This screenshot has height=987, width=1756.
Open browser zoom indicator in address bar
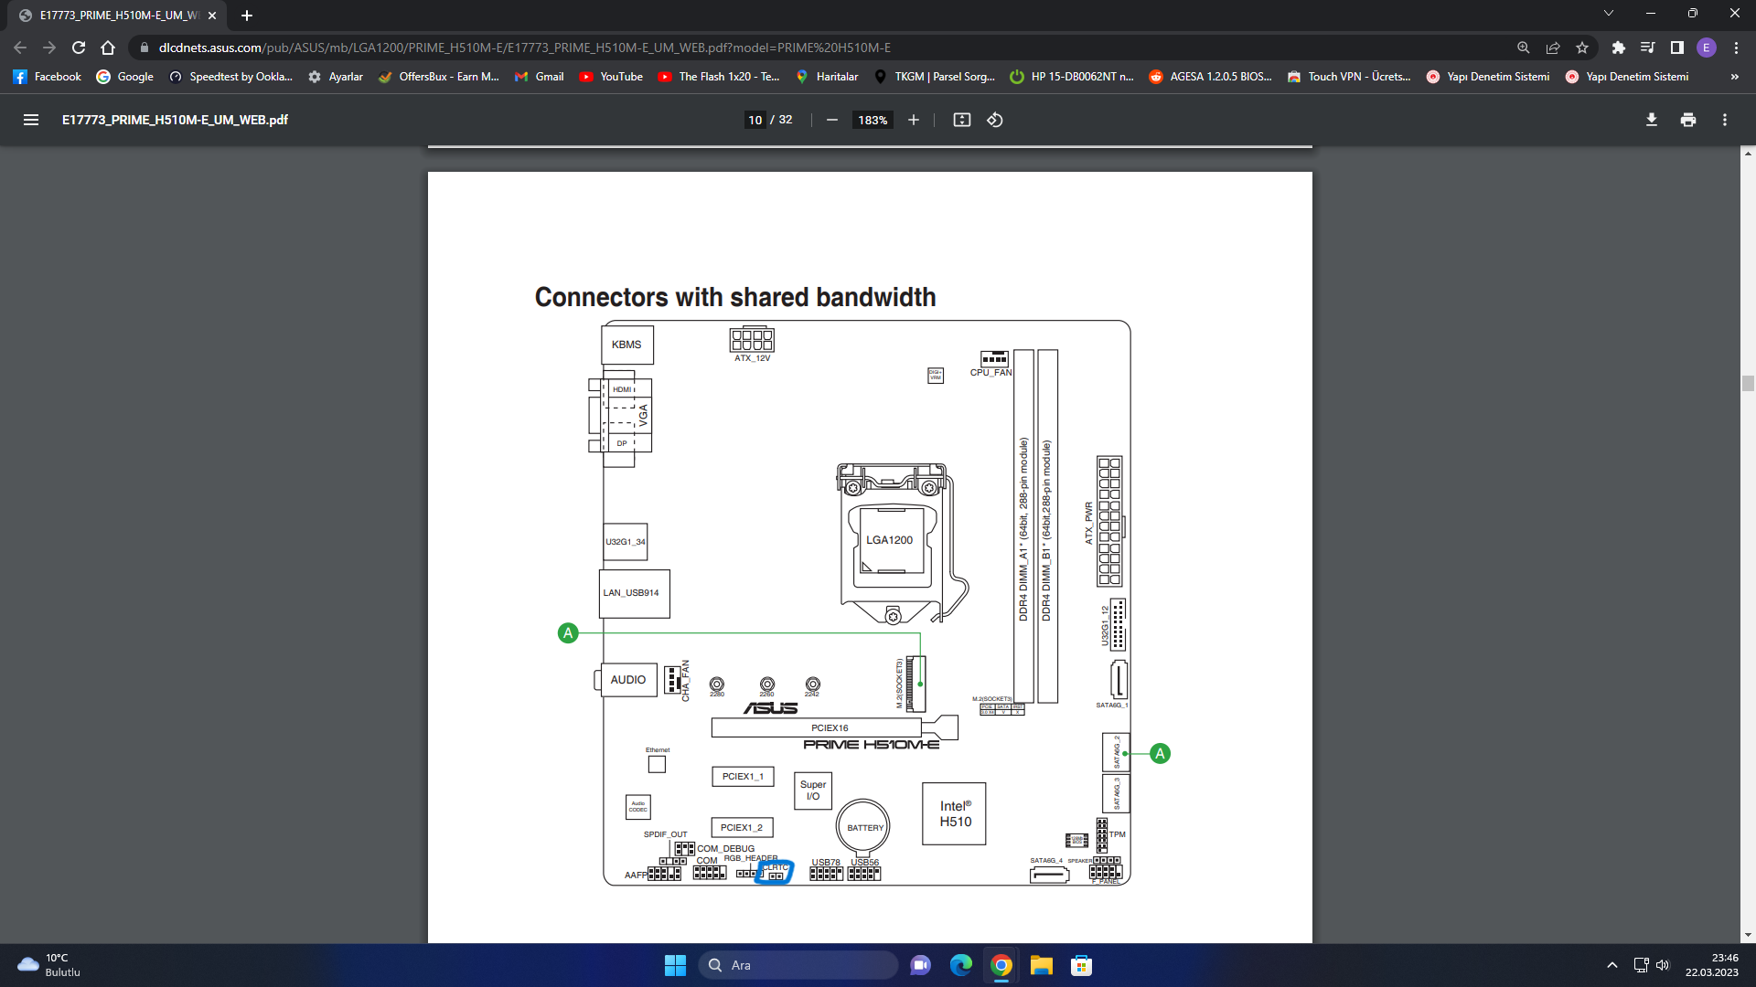(1523, 48)
